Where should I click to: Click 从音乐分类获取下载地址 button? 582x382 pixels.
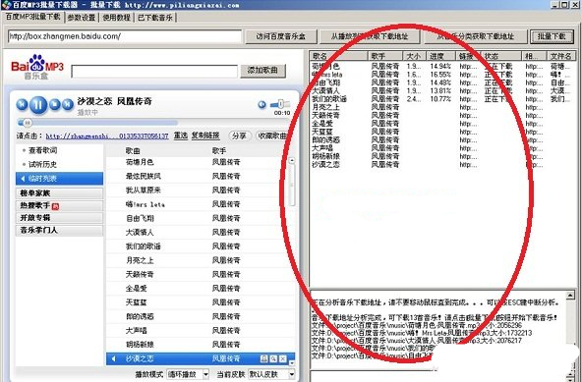[x=476, y=36]
